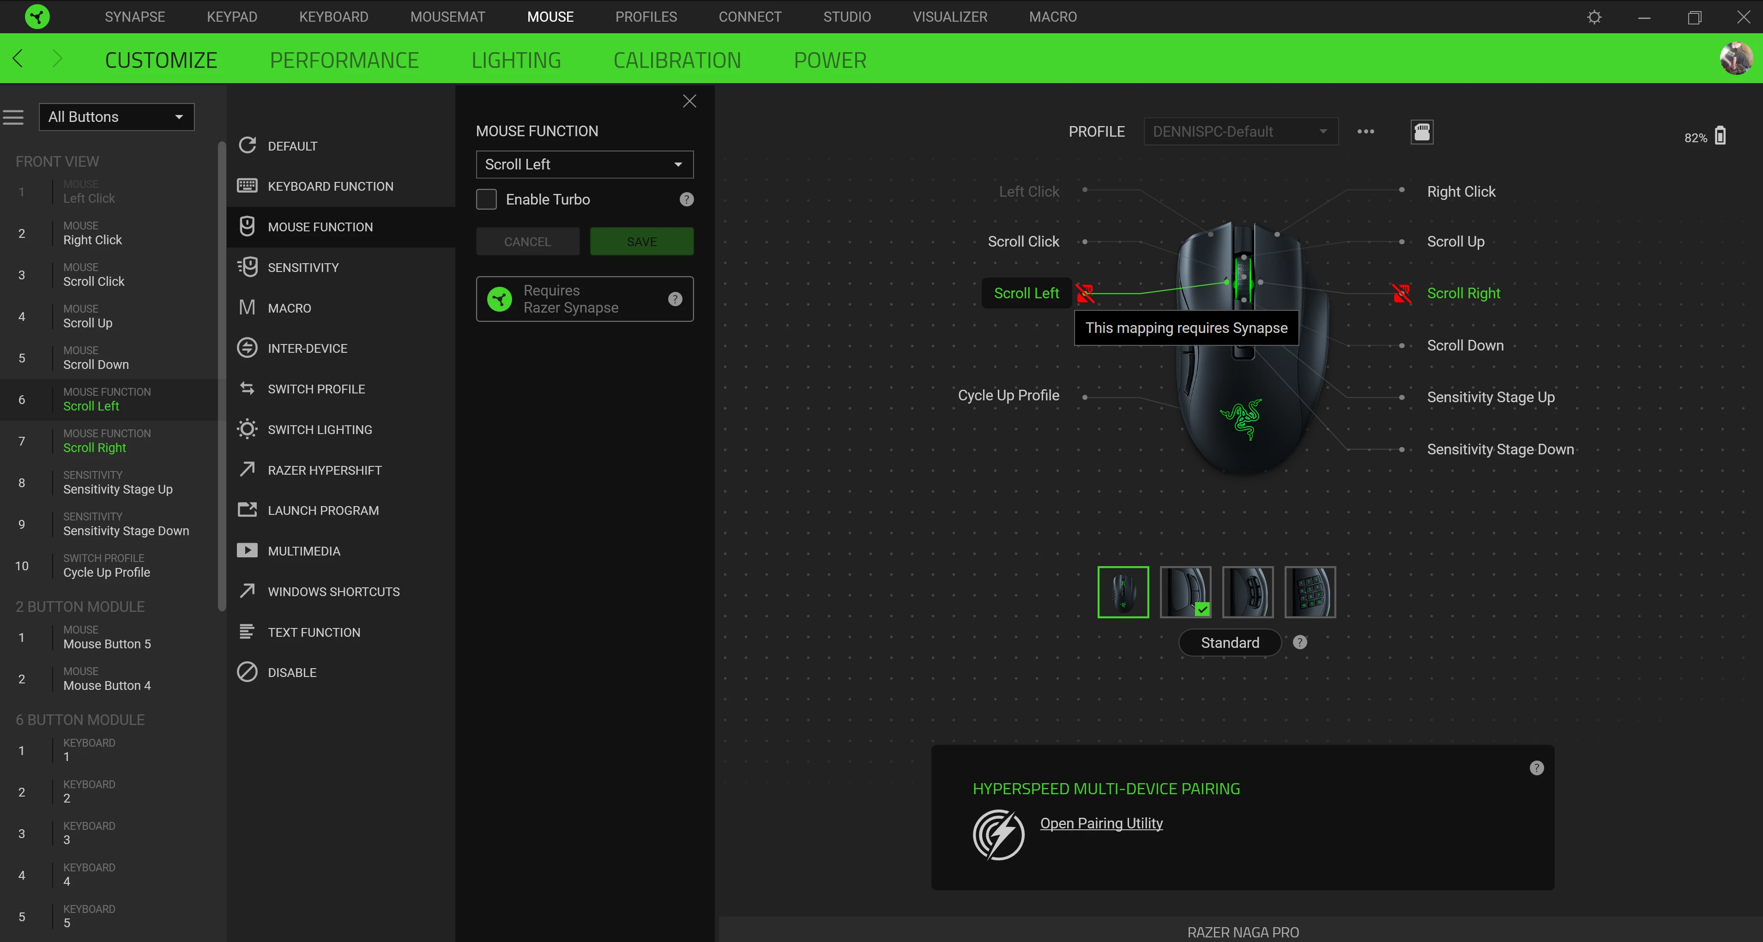Open the DENNISPC-Default profile dropdown
The image size is (1763, 942).
[x=1240, y=132]
